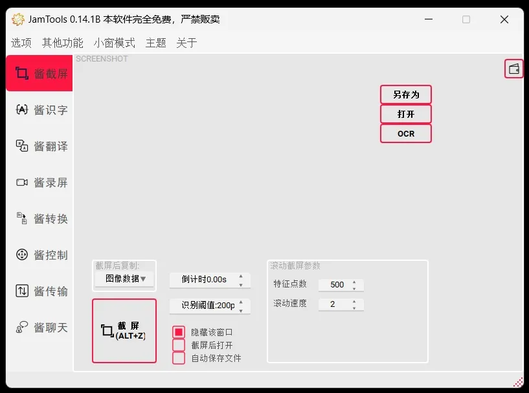Image resolution: width=529 pixels, height=393 pixels.
Task: Click the 滚动速度 label
Action: tap(290, 303)
